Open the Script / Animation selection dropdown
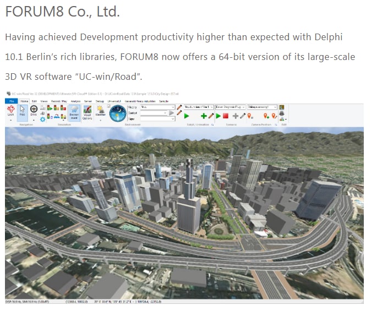The height and width of the screenshot is (316, 377). (199, 107)
